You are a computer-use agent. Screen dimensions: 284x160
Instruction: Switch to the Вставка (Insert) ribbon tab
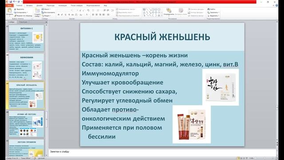(x=30, y=5)
